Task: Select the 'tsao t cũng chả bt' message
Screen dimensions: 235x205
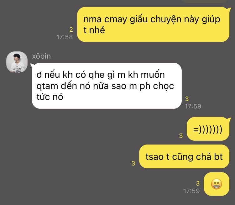Action: coord(184,156)
